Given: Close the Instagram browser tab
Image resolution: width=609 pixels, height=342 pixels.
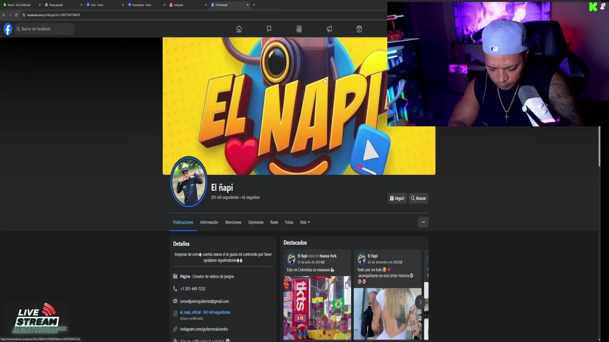Looking at the screenshot, I should pyautogui.click(x=206, y=5).
